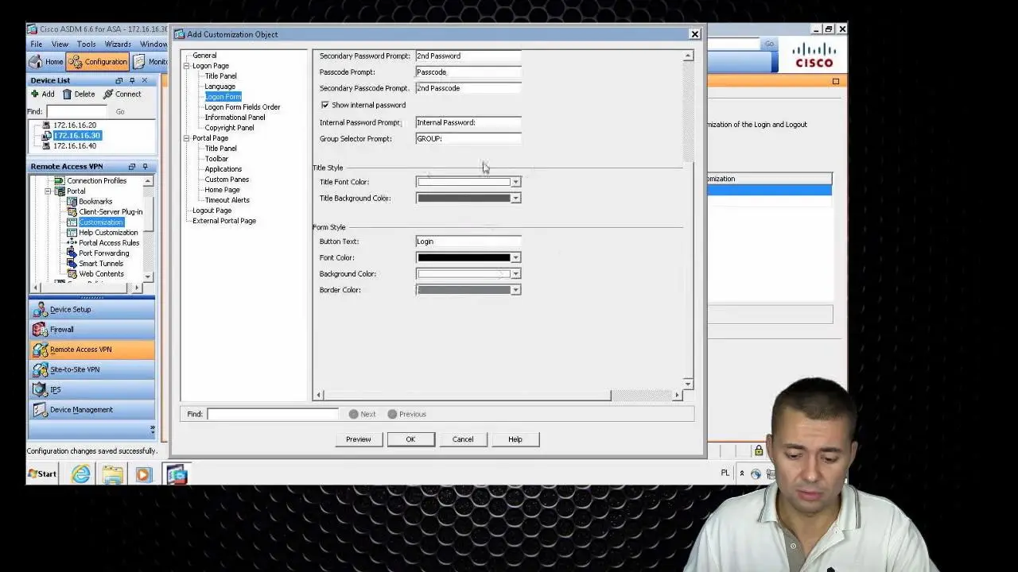Click the gray Border Color swatch

coord(464,290)
